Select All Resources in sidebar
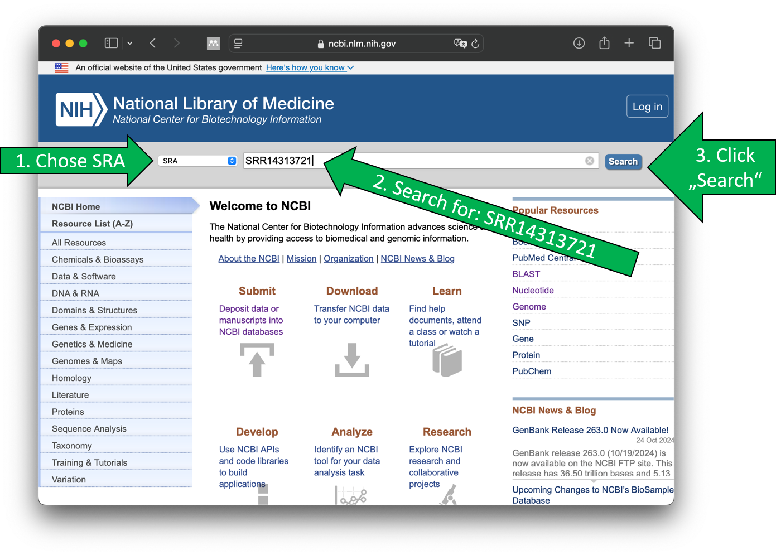 pyautogui.click(x=79, y=243)
